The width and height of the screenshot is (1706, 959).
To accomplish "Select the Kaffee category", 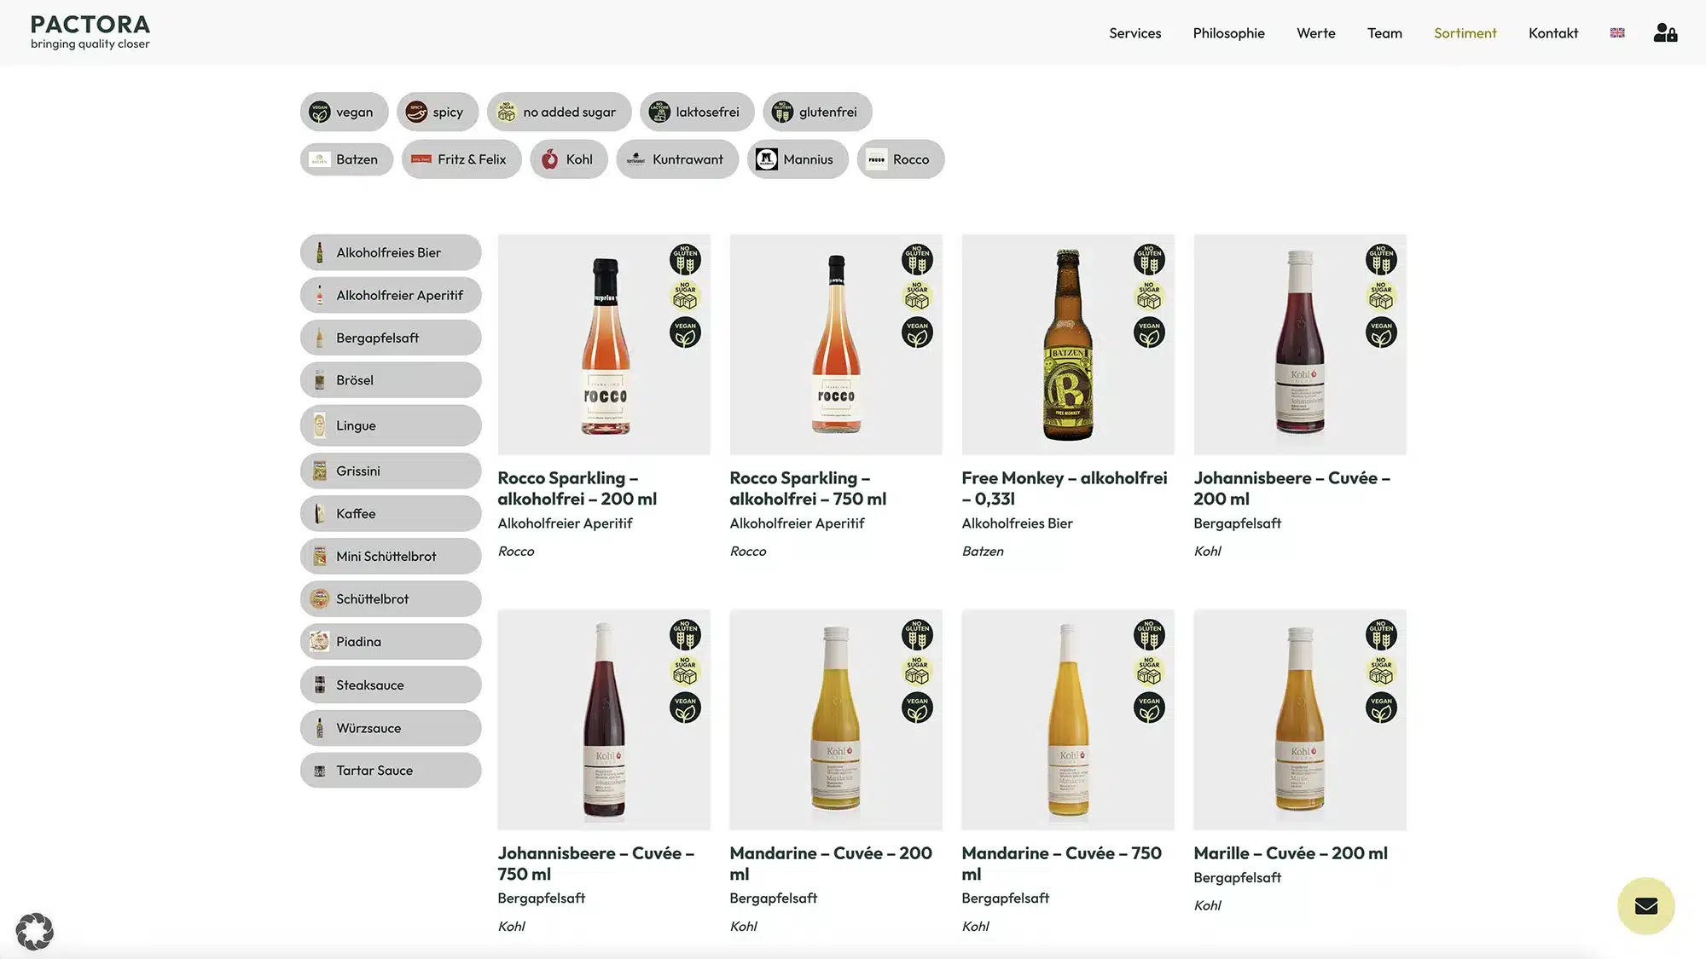I will pyautogui.click(x=391, y=513).
